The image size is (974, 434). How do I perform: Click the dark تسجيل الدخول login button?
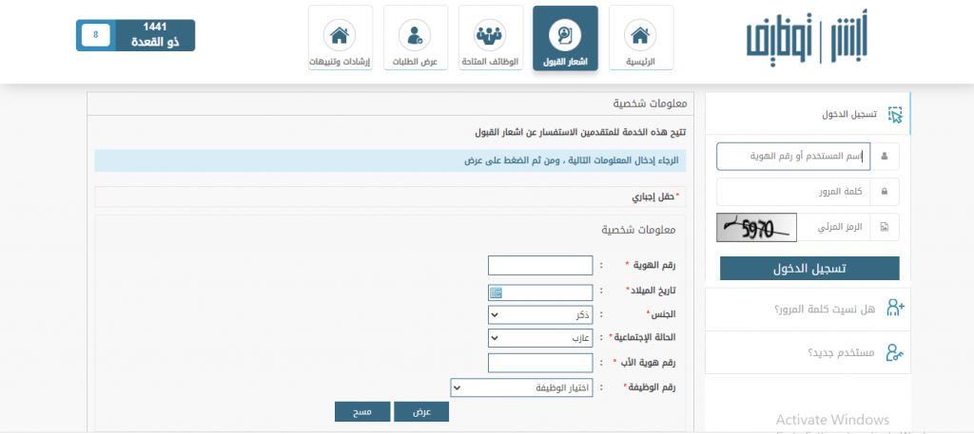(809, 268)
